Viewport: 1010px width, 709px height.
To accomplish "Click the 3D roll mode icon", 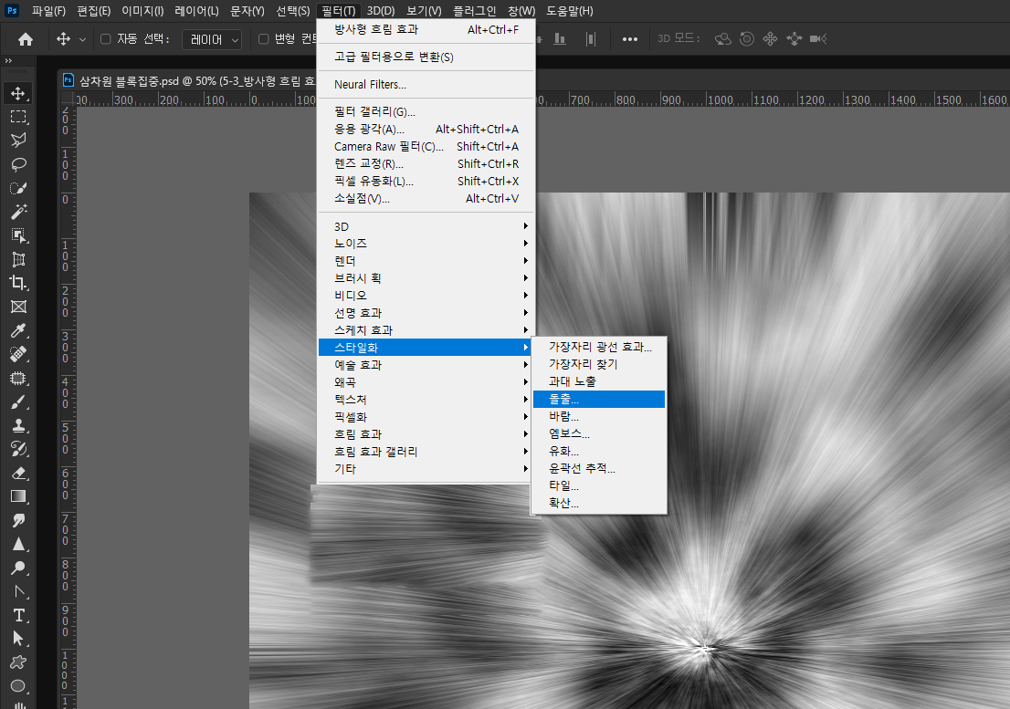I will [747, 39].
